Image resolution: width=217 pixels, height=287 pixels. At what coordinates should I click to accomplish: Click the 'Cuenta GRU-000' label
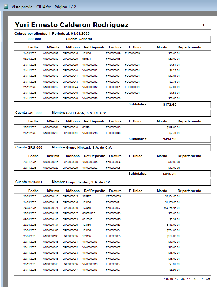tap(29, 148)
